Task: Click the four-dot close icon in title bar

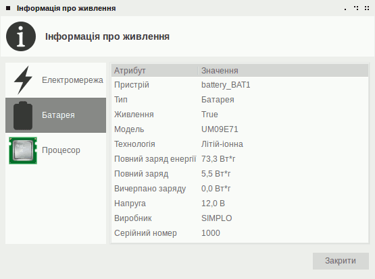Action: coord(367,8)
